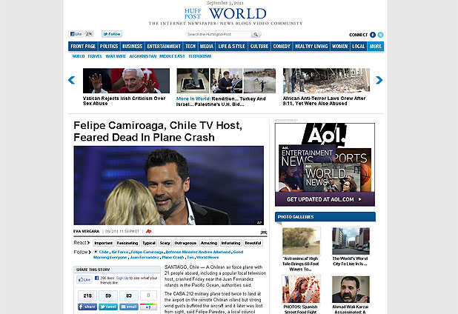458x314 pixels.
Task: Open World's Worst City gallery thumbnail
Action: (x=351, y=241)
